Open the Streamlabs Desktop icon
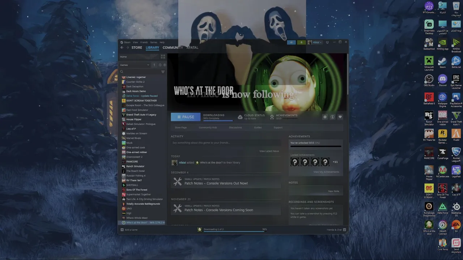Viewport: 463px width, 260px height. click(x=429, y=27)
